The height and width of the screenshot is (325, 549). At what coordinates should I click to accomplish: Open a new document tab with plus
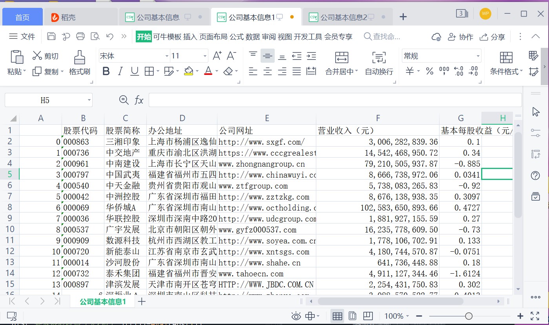pyautogui.click(x=403, y=17)
